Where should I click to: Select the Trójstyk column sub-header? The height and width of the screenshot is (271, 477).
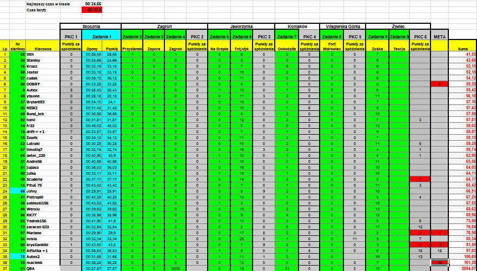(x=241, y=49)
